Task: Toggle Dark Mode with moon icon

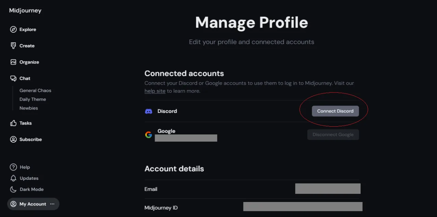Action: click(13, 189)
